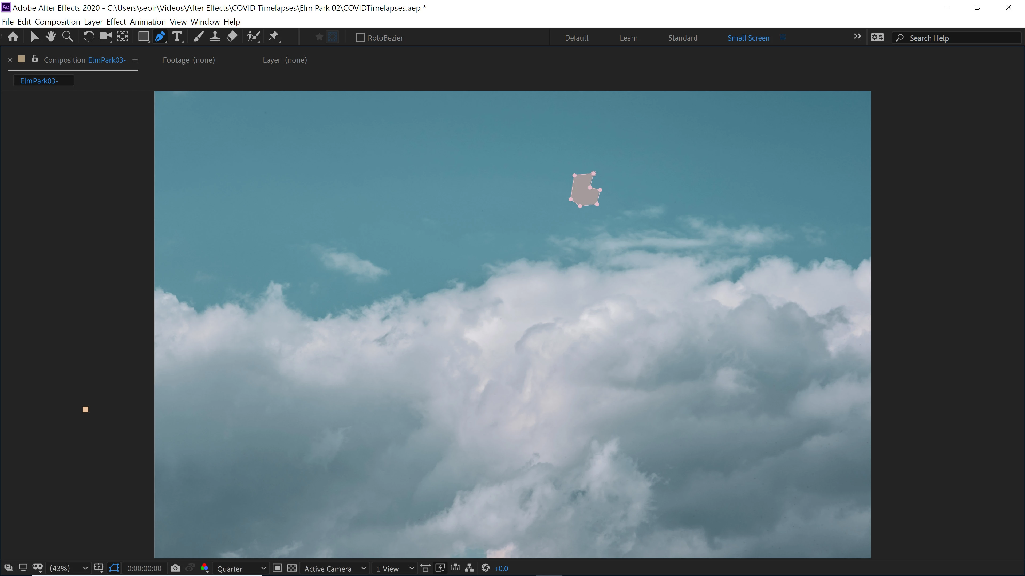Toggle the transparency grid button
The height and width of the screenshot is (576, 1025).
tap(292, 569)
